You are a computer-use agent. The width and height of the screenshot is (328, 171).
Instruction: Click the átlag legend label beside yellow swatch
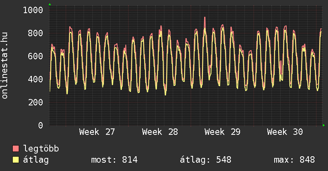pos(36,160)
